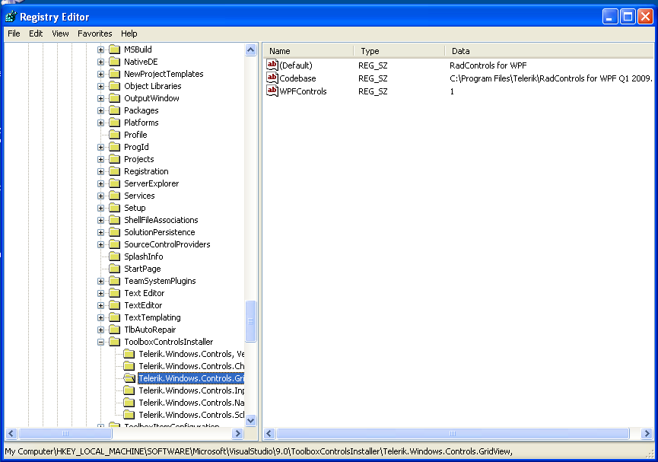This screenshot has height=462, width=658.
Task: Click the Profile folder icon
Action: pos(115,135)
